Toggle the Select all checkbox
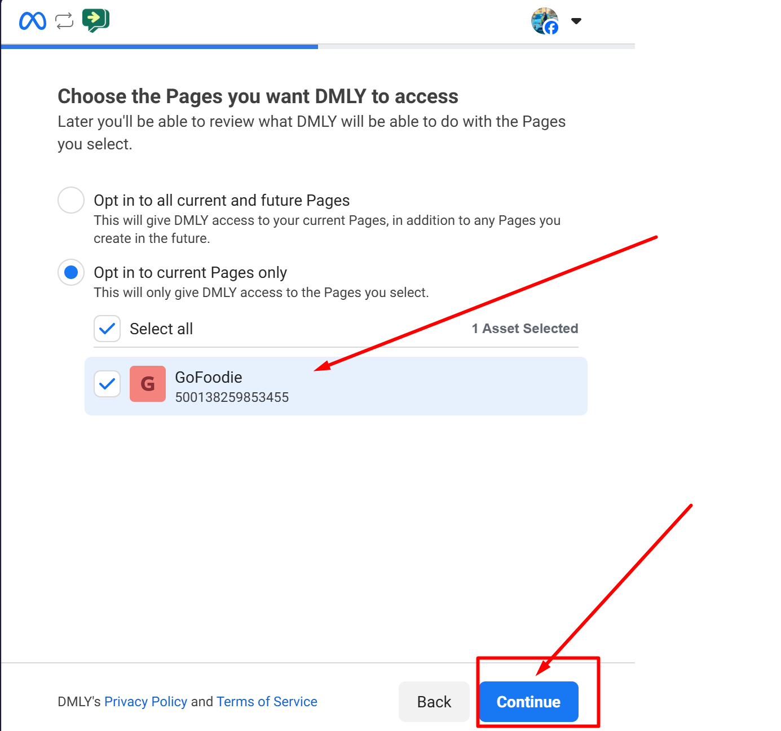Screen dimensions: 781x731 107,329
